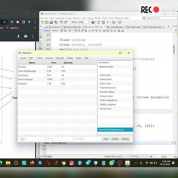Switch to the index.css editor tab

point(55,27)
